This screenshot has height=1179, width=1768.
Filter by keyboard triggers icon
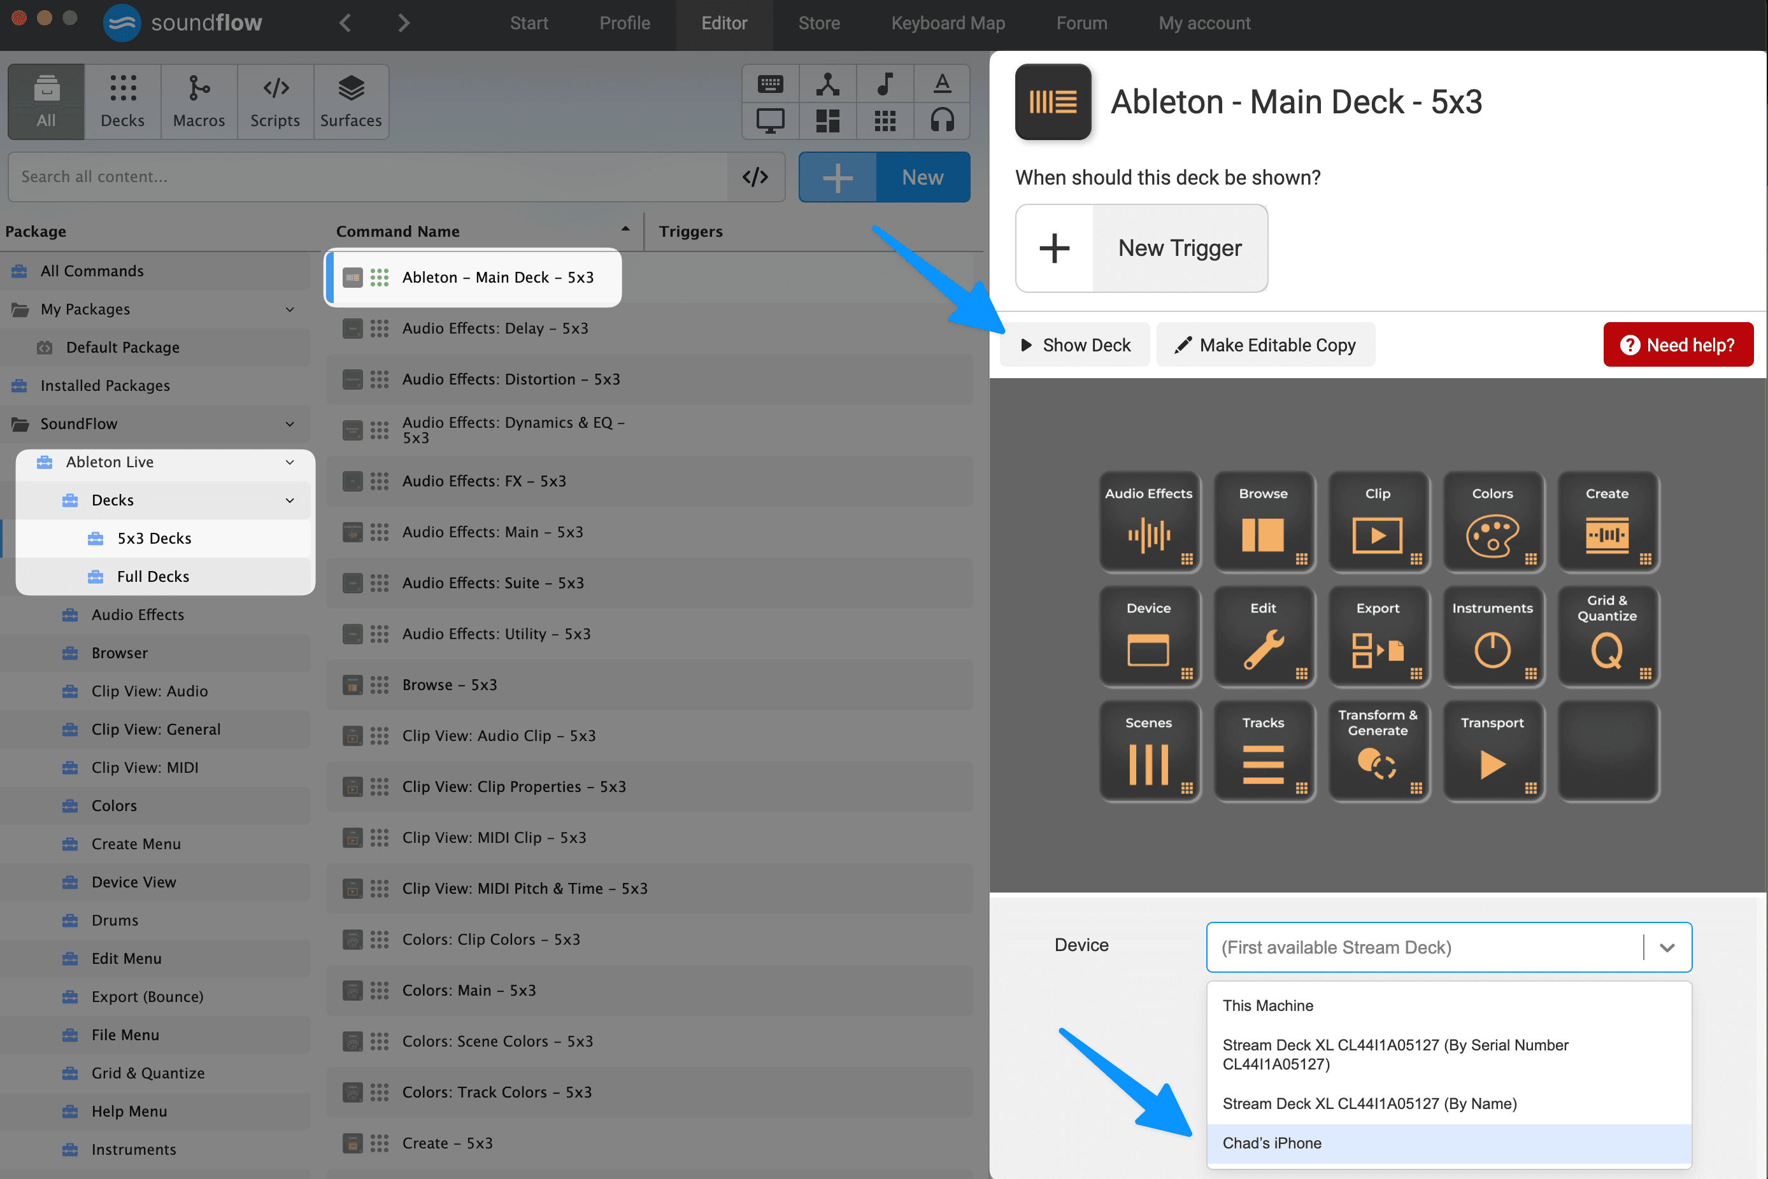click(x=770, y=83)
